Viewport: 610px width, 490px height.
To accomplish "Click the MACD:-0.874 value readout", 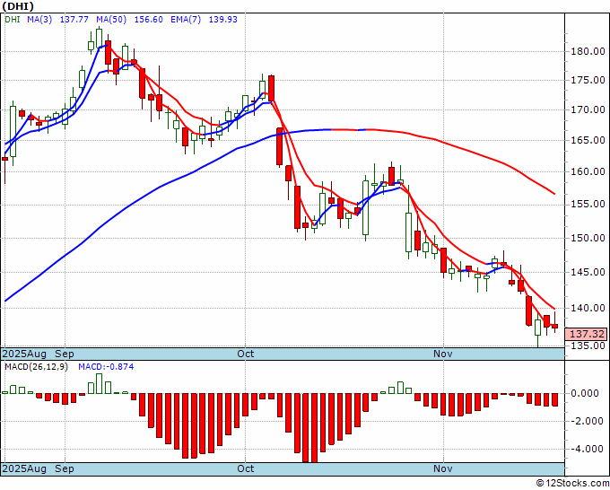I will tap(106, 367).
